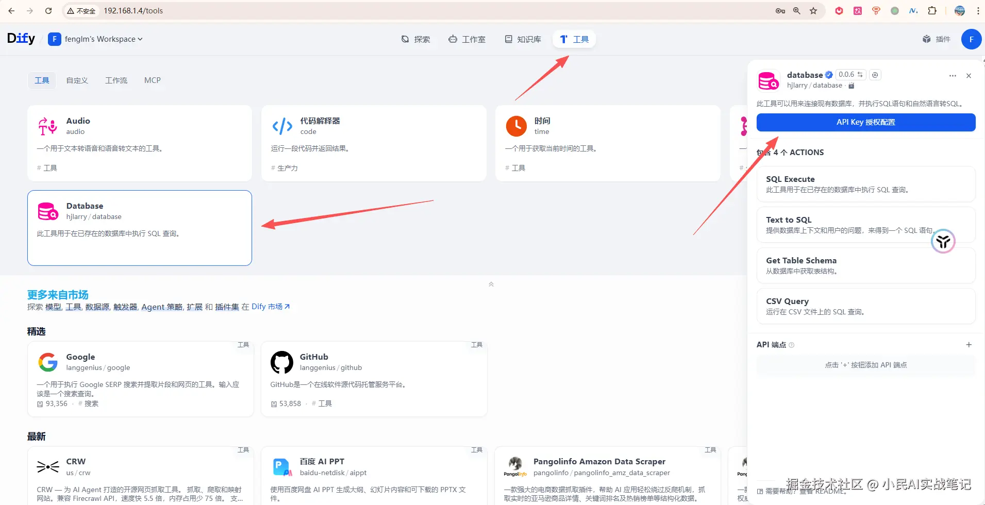Follow the 插件集 marketplace link
The width and height of the screenshot is (985, 505).
227,307
